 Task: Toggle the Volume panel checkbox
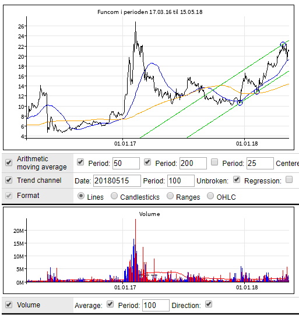(9, 305)
